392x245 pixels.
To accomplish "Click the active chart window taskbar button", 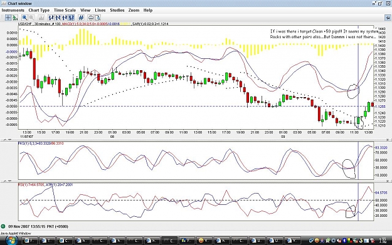I will click(169, 241).
